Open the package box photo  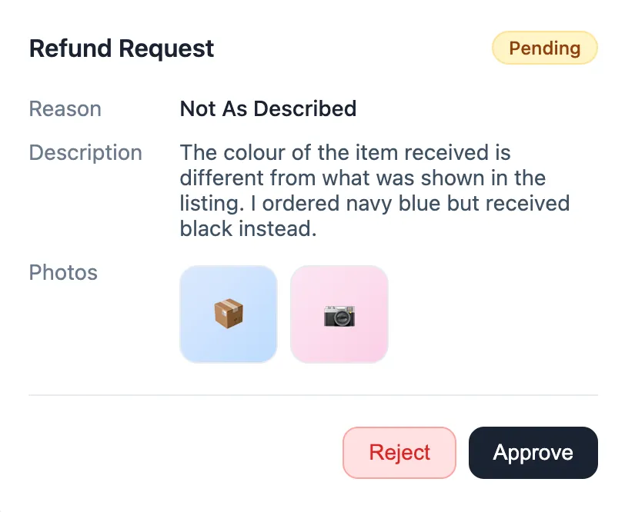coord(228,314)
